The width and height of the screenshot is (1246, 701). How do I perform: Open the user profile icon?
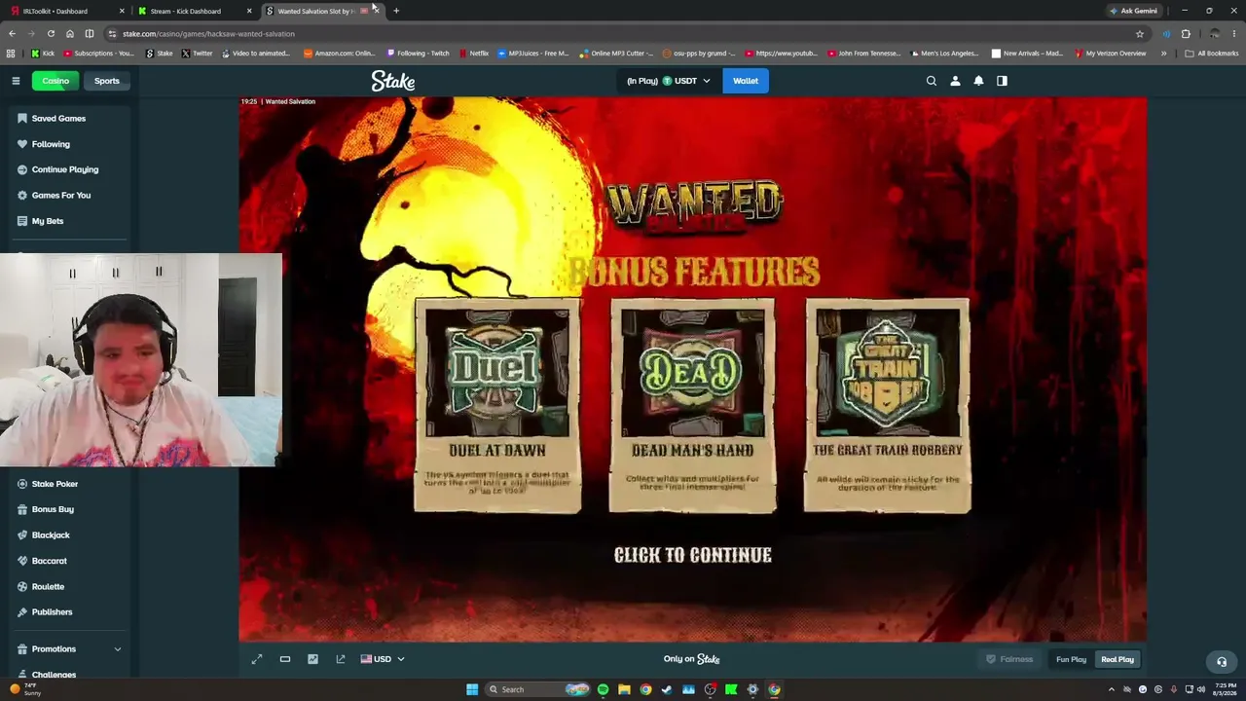955,81
